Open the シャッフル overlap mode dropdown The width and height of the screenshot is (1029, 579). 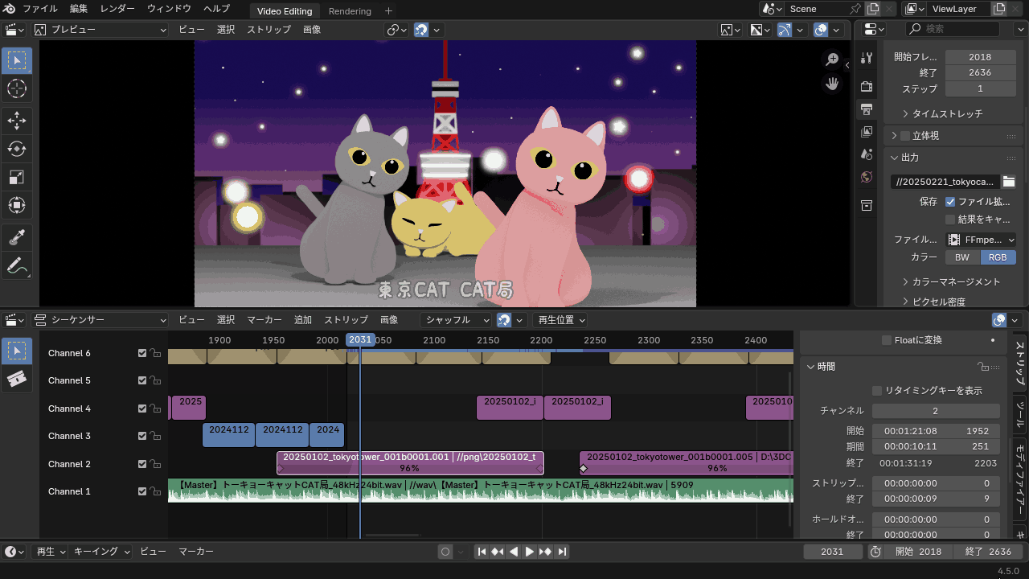(x=457, y=320)
